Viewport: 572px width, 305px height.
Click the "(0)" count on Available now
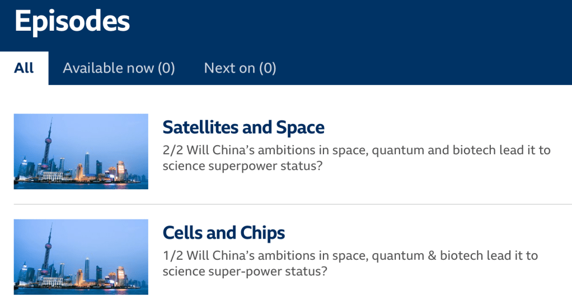pyautogui.click(x=166, y=68)
